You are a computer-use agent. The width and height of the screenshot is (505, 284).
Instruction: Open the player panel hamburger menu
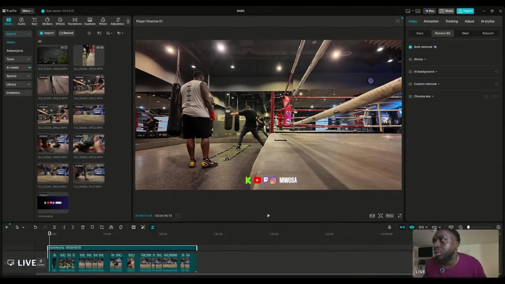point(397,21)
